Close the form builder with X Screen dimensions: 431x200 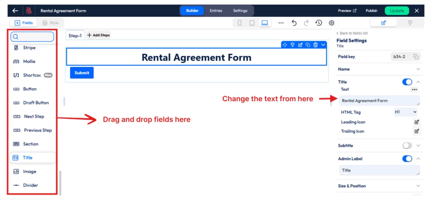(417, 11)
